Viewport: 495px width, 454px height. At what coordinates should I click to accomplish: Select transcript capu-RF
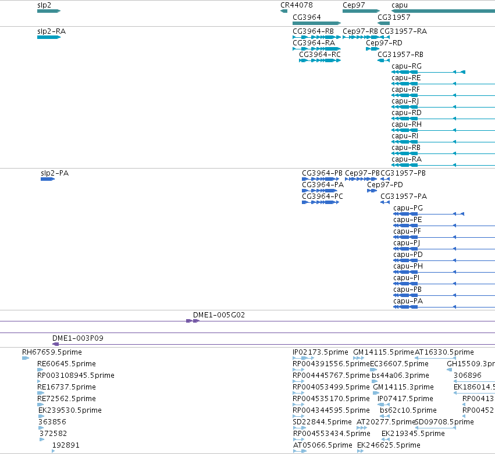click(405, 90)
